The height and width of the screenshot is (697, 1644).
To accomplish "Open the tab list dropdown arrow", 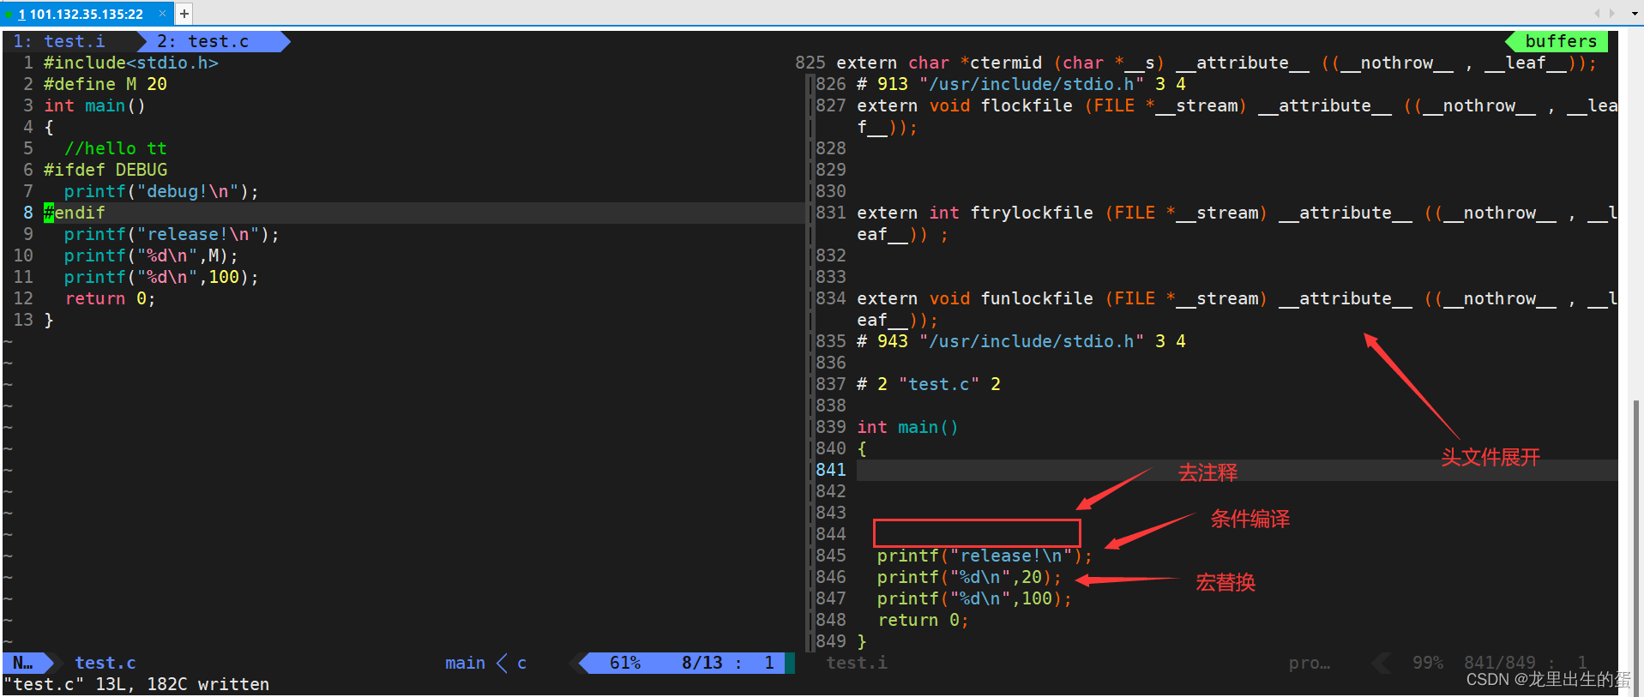I will click(1635, 14).
